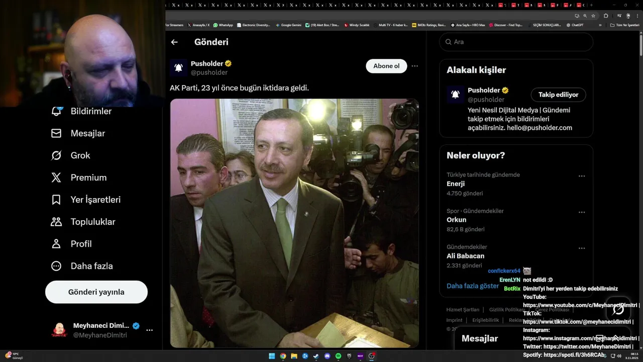Open the Anasayfa / X bookmark
The image size is (643, 362).
198,25
